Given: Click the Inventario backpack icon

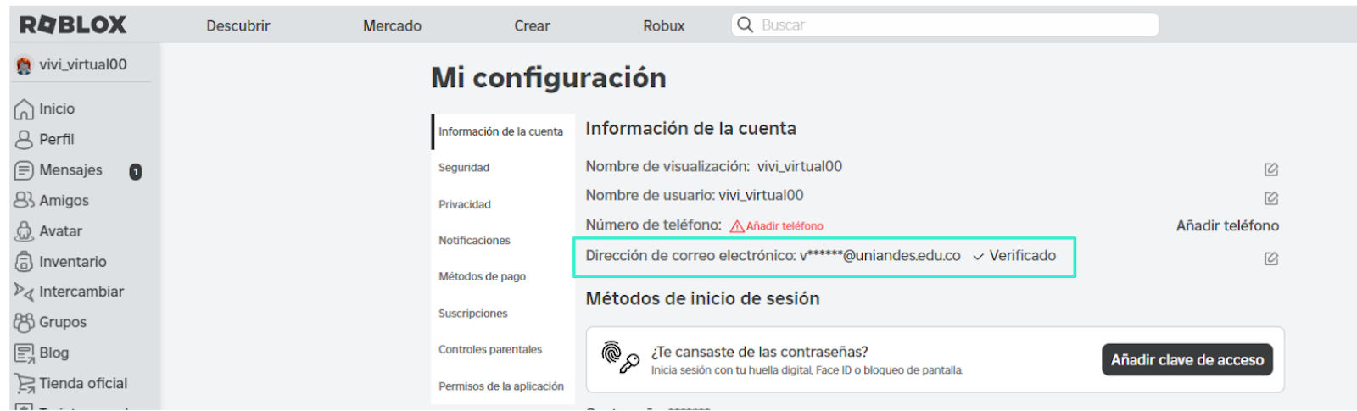Looking at the screenshot, I should click(24, 262).
